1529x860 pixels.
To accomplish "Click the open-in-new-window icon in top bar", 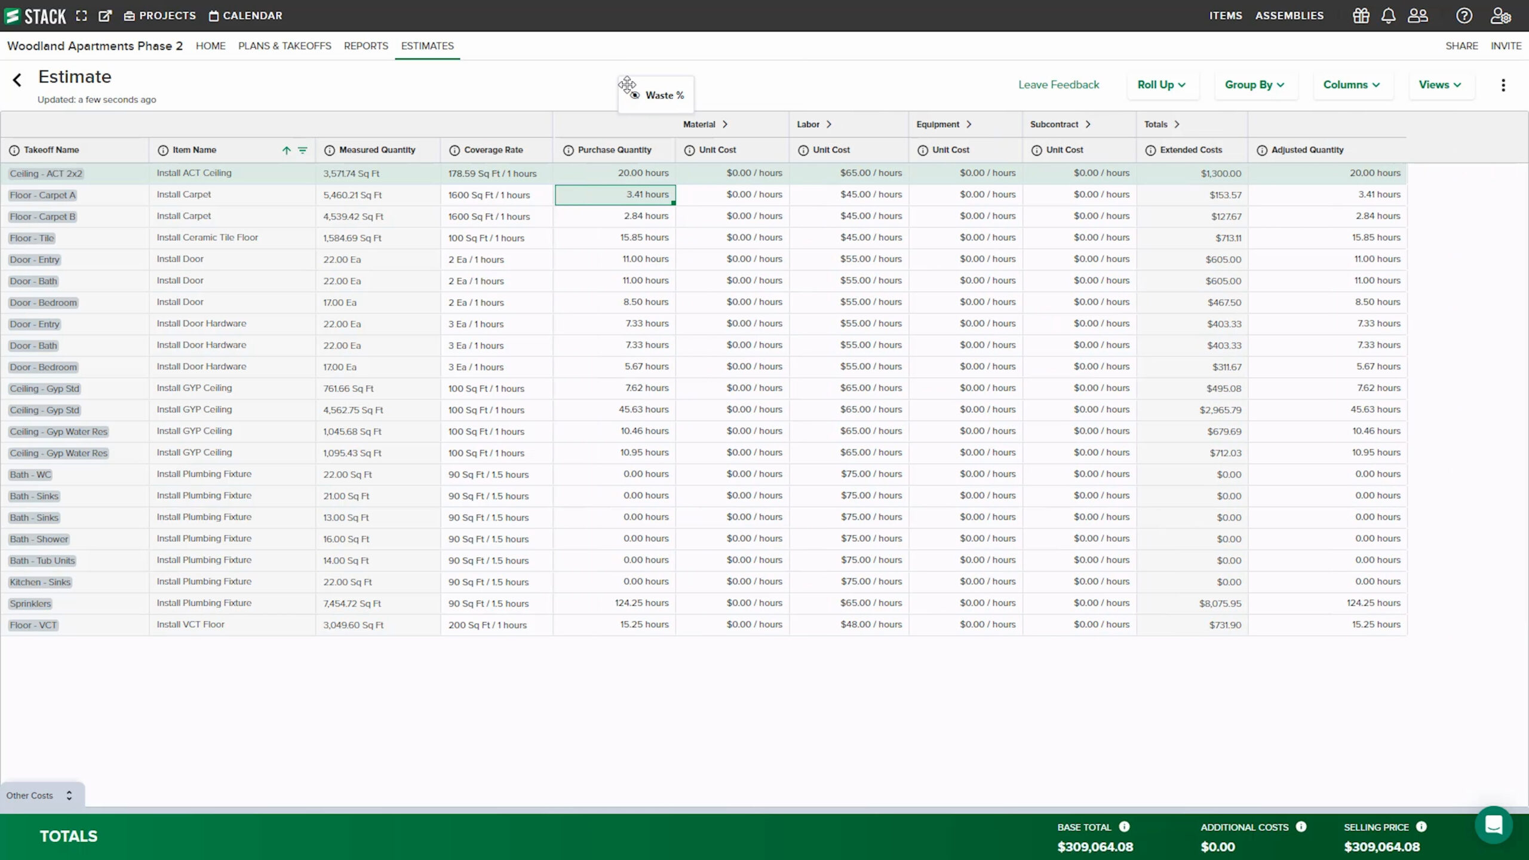I will (105, 16).
